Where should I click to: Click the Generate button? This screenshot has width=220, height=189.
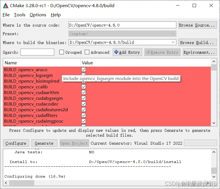coord(44,143)
